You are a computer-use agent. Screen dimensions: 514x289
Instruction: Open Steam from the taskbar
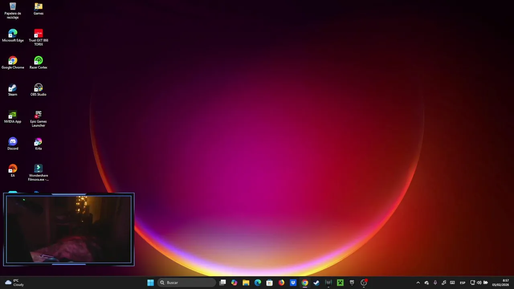click(x=316, y=283)
